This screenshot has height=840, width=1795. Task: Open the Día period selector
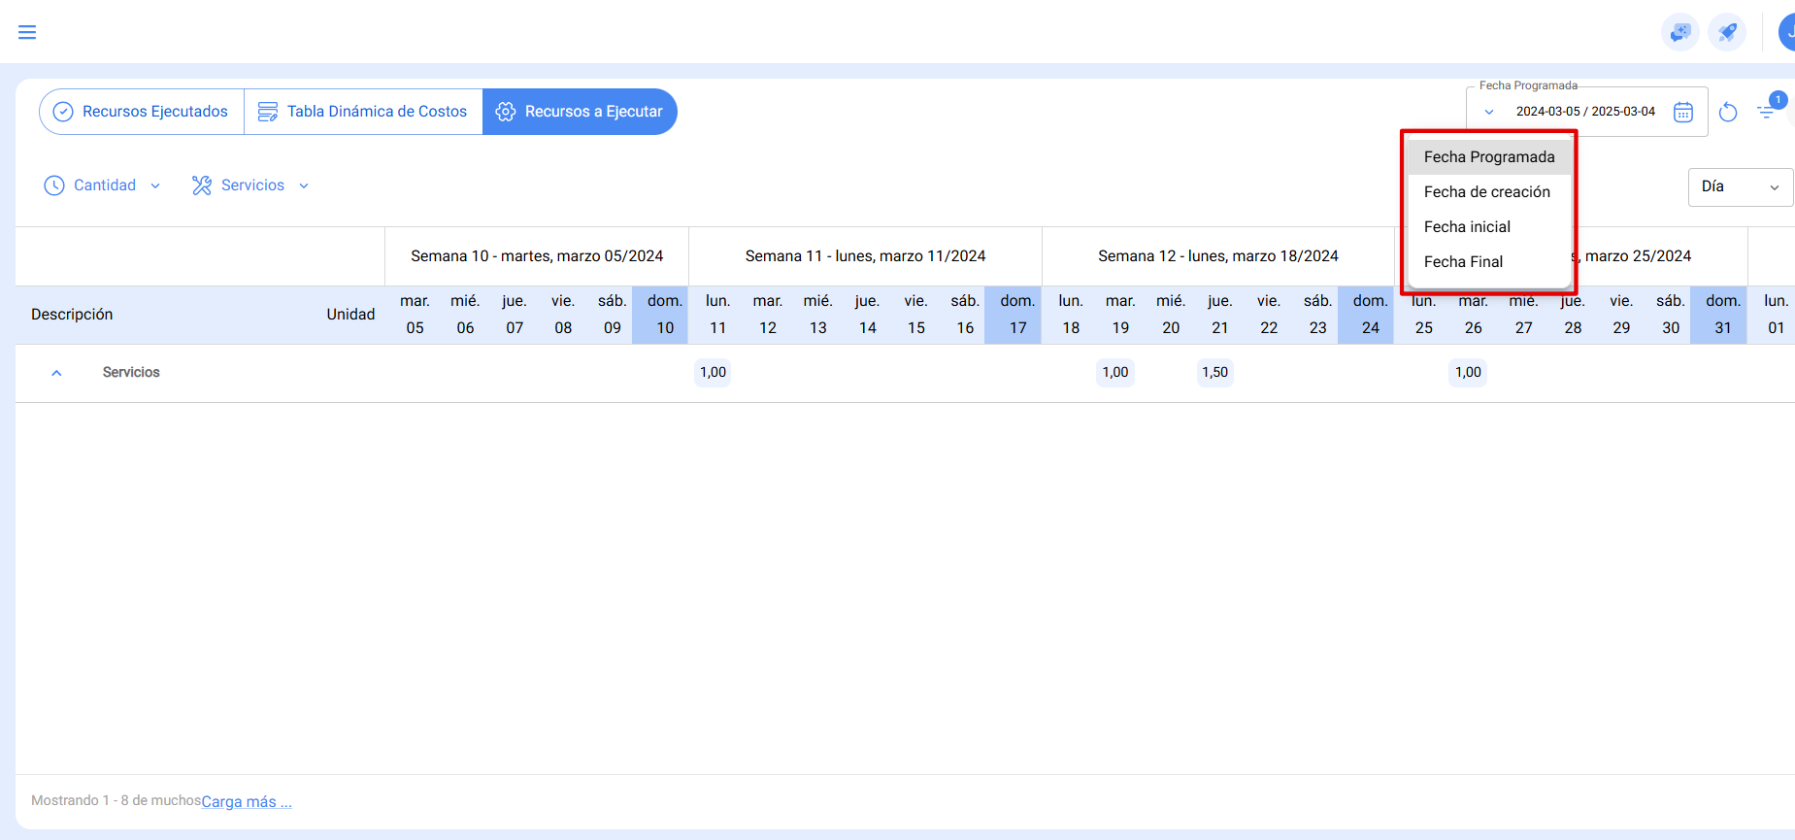point(1741,186)
